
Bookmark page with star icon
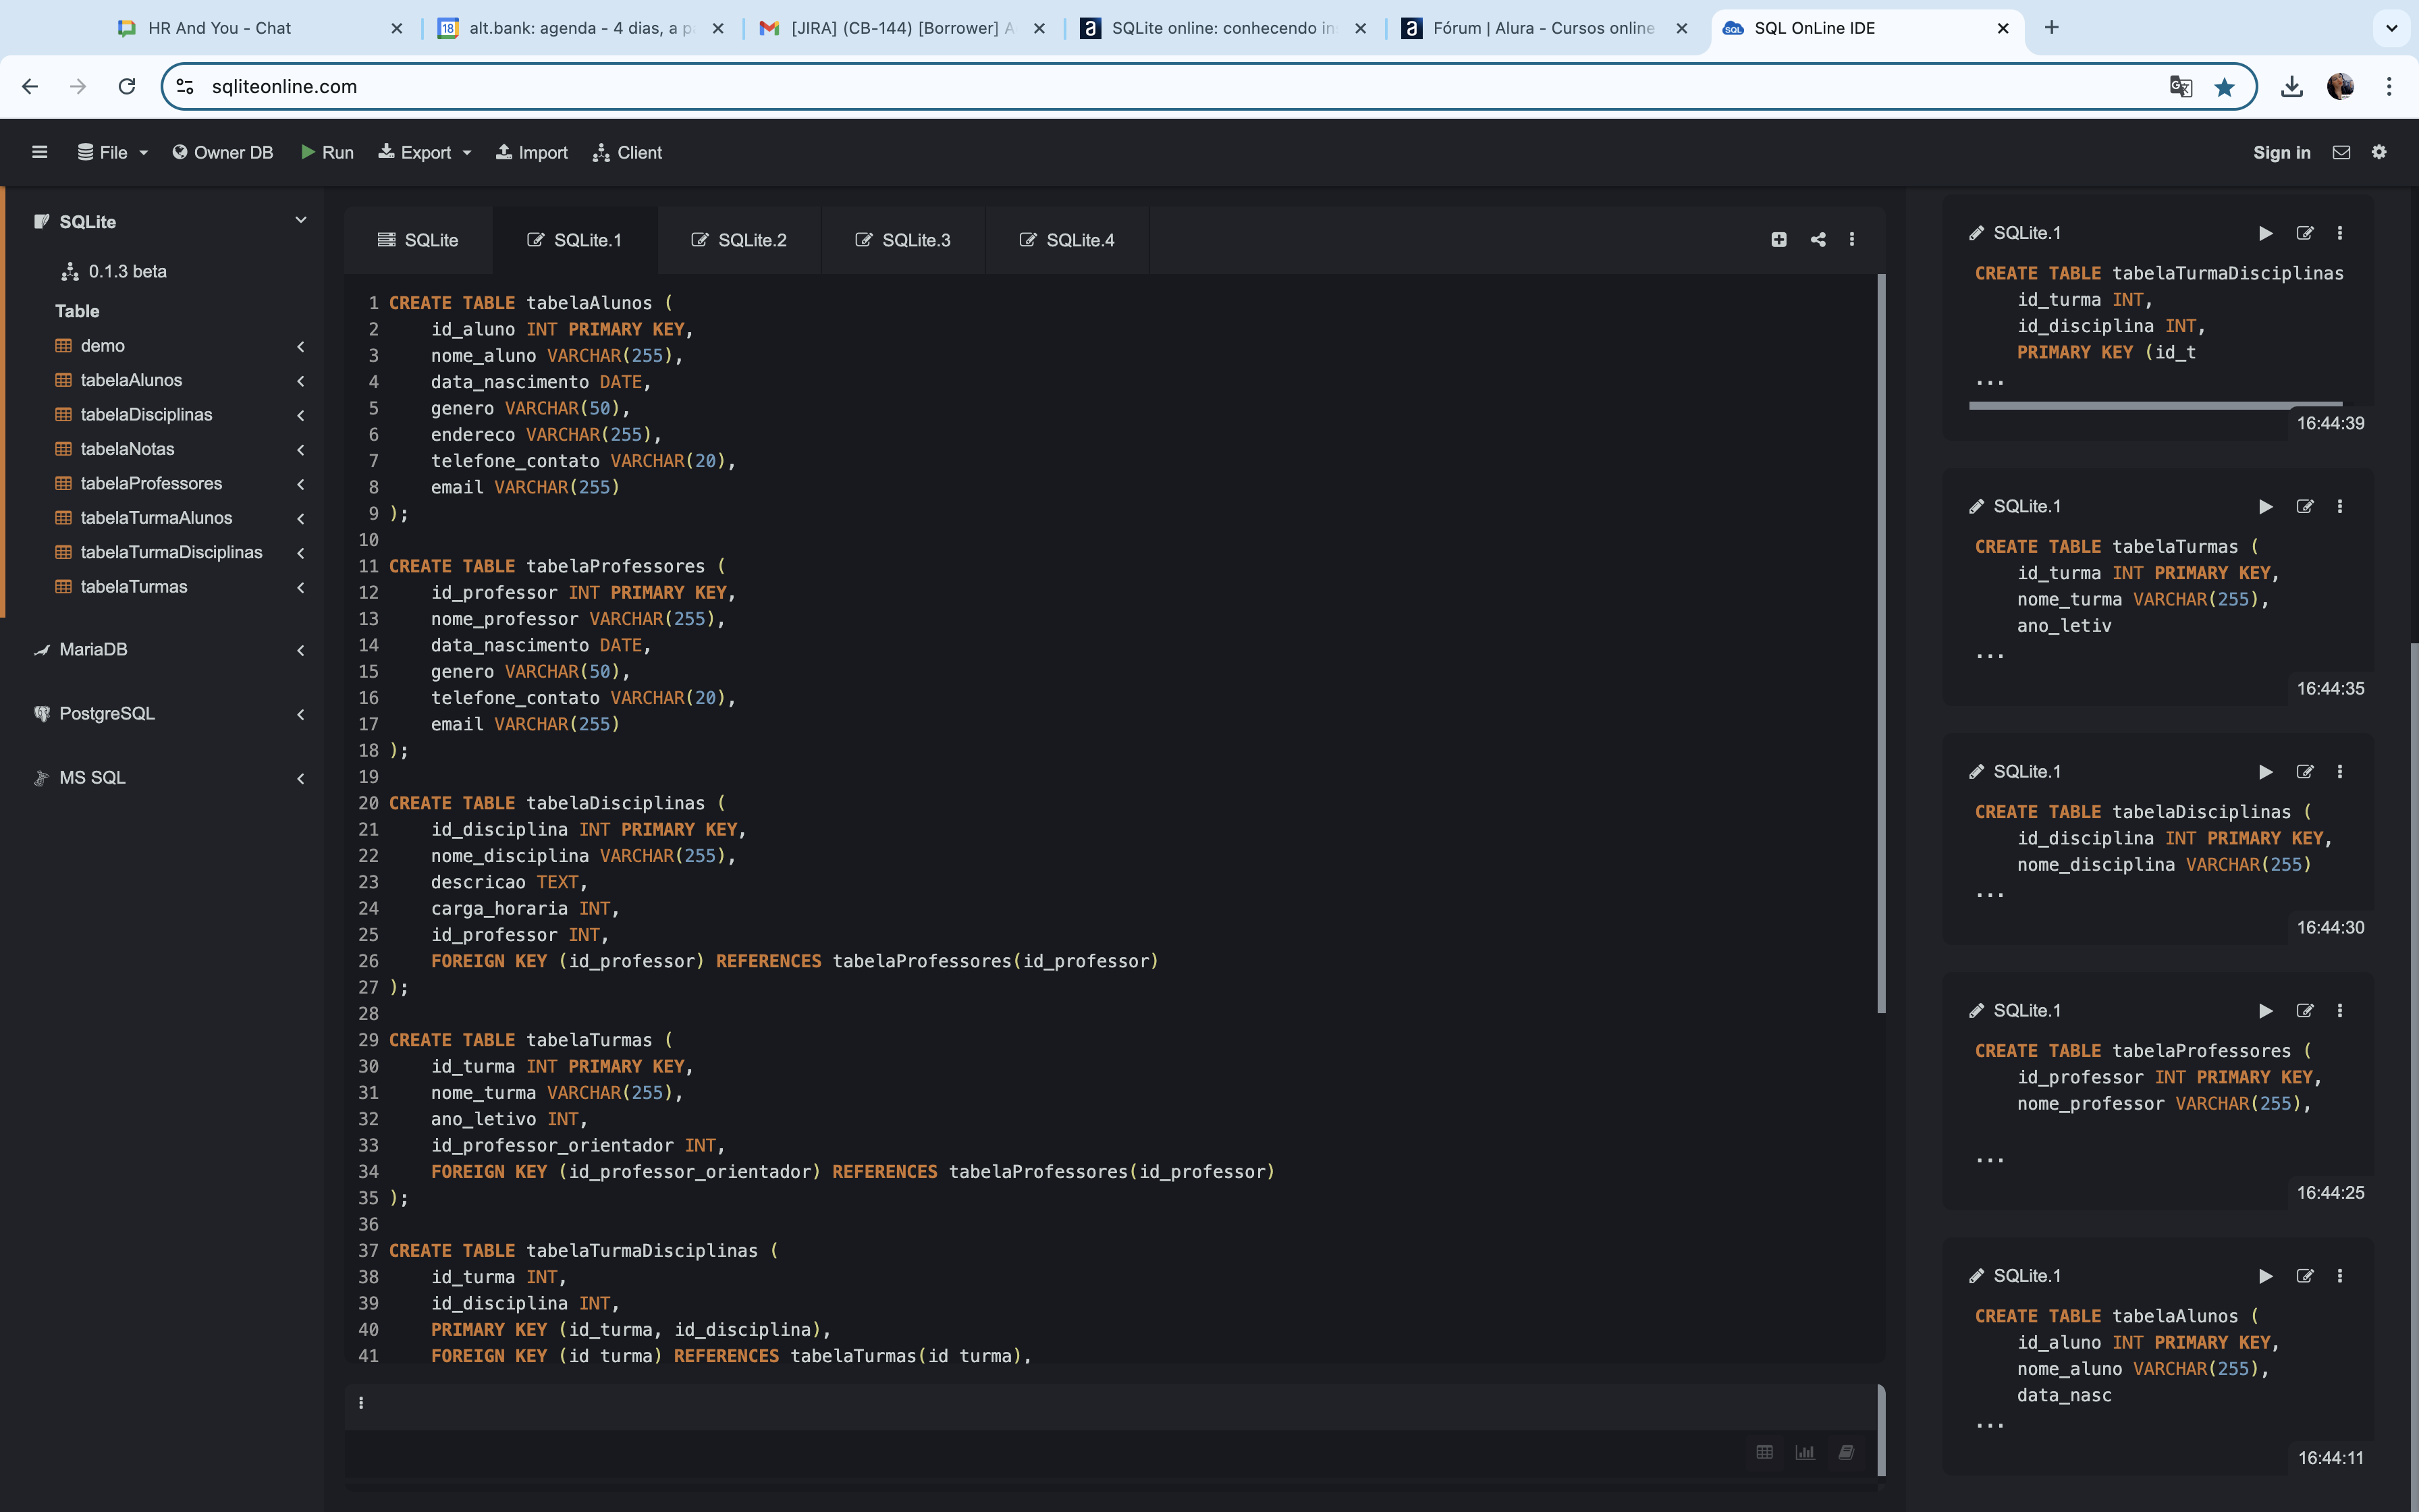[x=2224, y=87]
